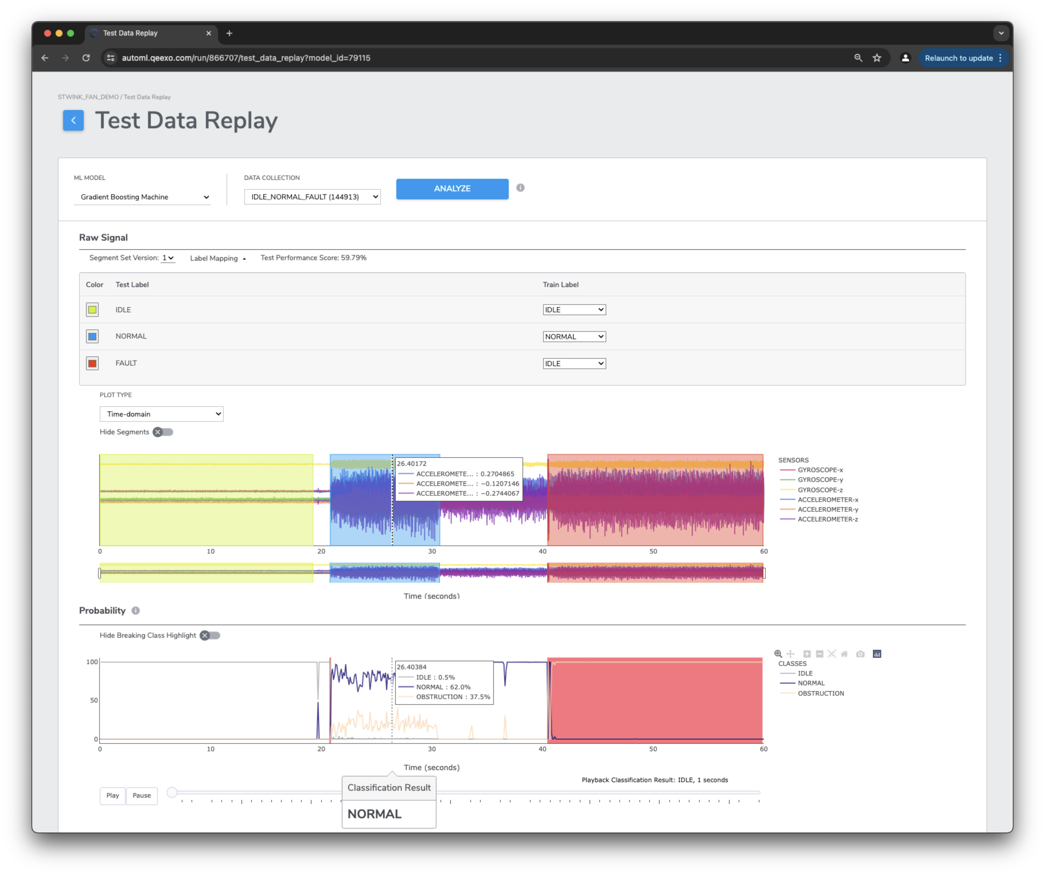Click Relaunch to update menu
This screenshot has width=1045, height=875.
(963, 58)
